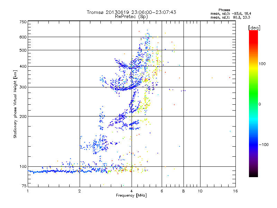Click colorbar tick label '-100'
The height and width of the screenshot is (208, 277).
coord(263,145)
